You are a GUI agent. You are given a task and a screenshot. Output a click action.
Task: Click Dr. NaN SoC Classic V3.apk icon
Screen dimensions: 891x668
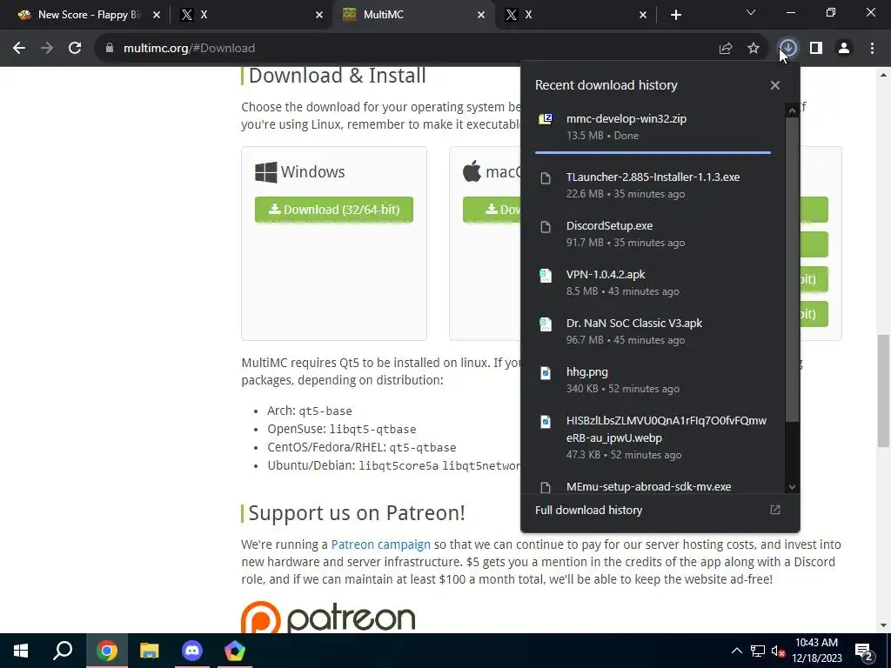pos(546,325)
